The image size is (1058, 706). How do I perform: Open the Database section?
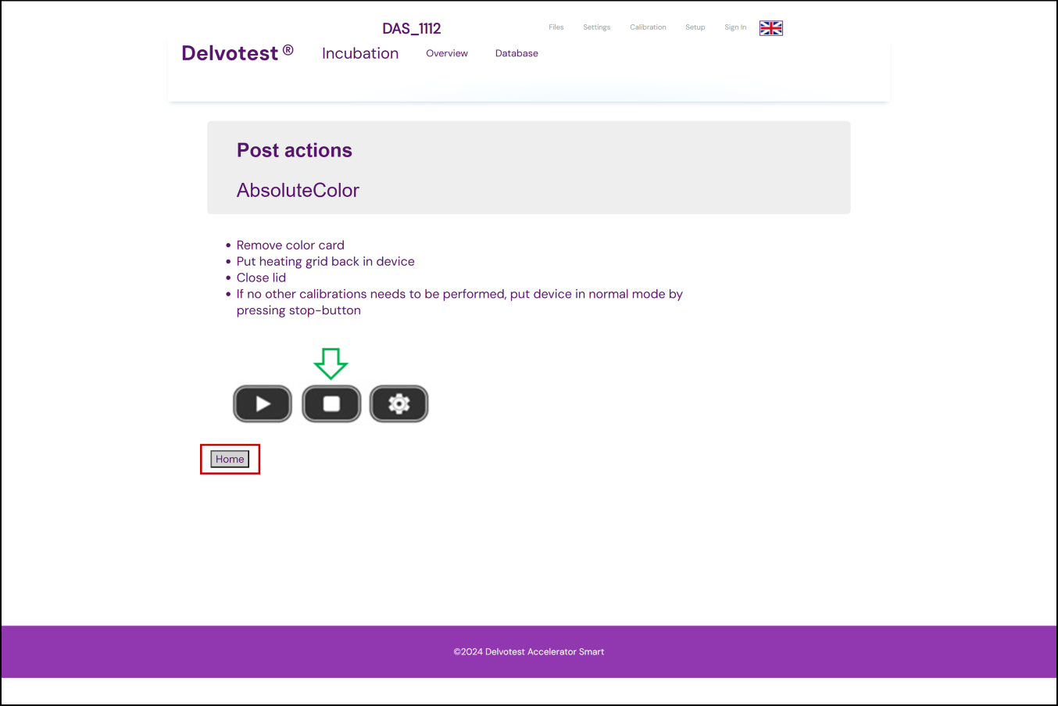(x=516, y=53)
